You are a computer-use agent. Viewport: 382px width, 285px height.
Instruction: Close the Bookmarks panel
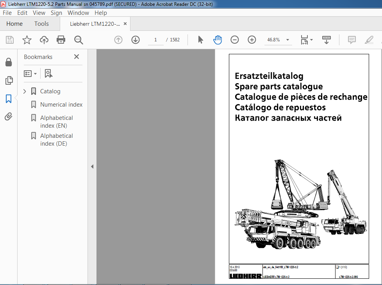pyautogui.click(x=77, y=57)
